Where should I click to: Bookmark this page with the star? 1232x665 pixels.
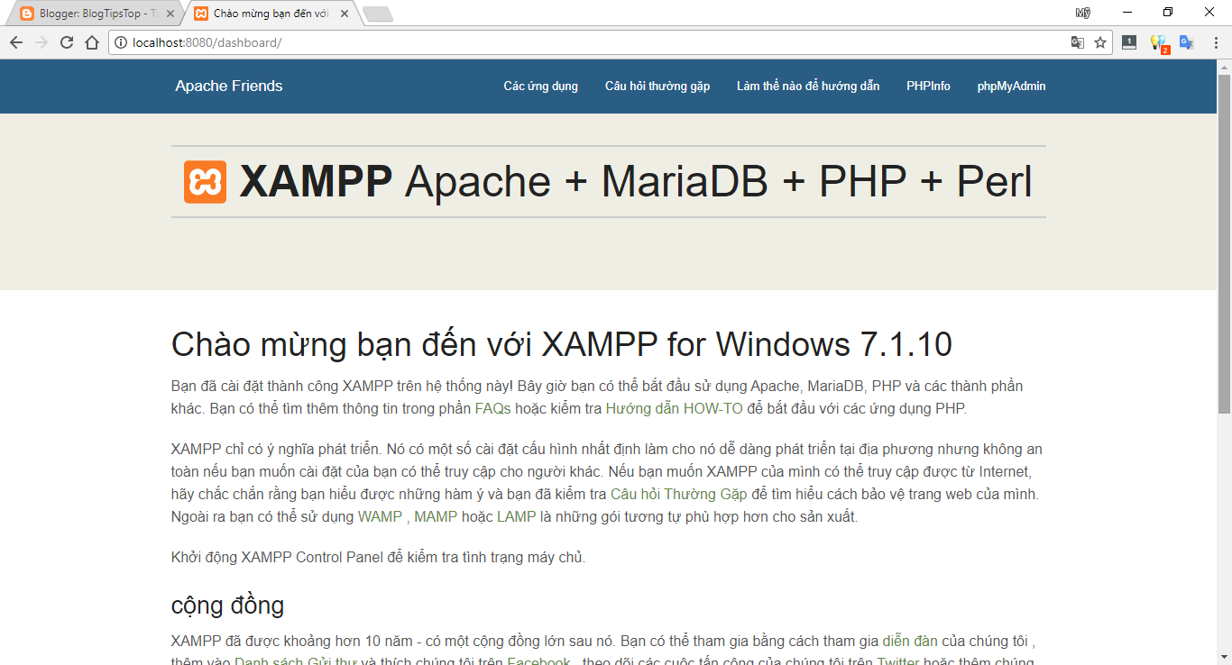(1100, 42)
